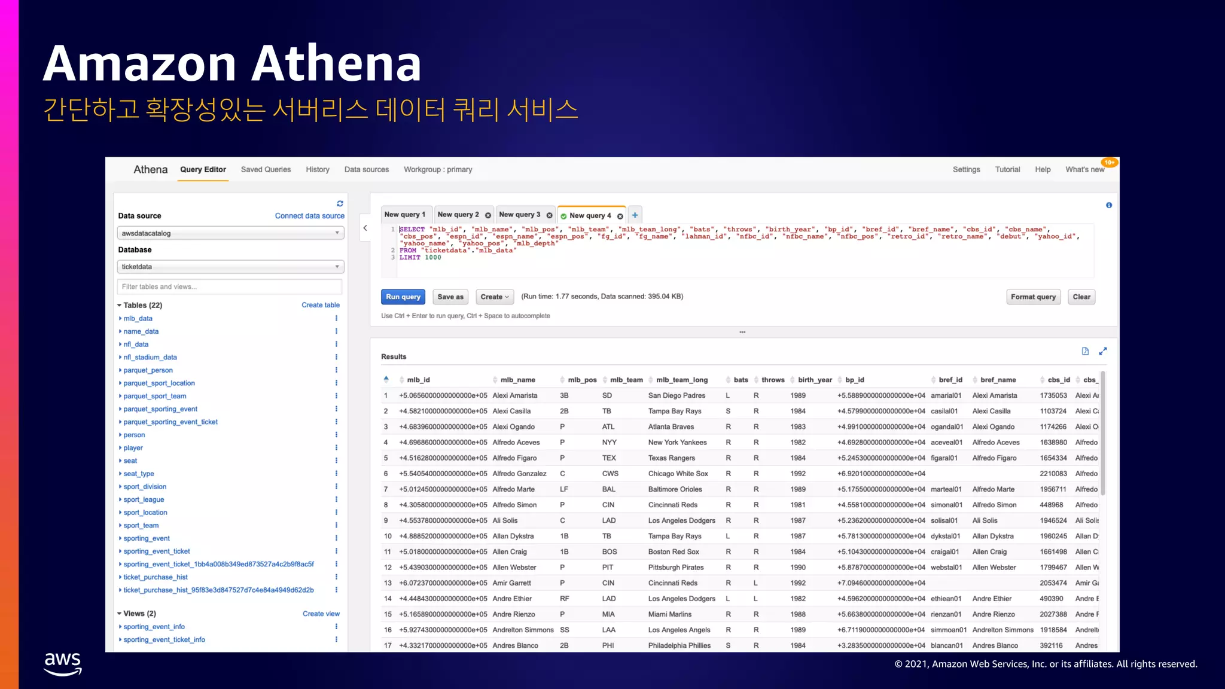This screenshot has width=1225, height=689.
Task: Click the Connect data source link
Action: click(x=309, y=216)
